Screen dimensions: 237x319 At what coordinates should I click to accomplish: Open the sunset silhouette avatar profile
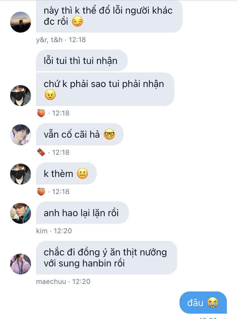21,22
